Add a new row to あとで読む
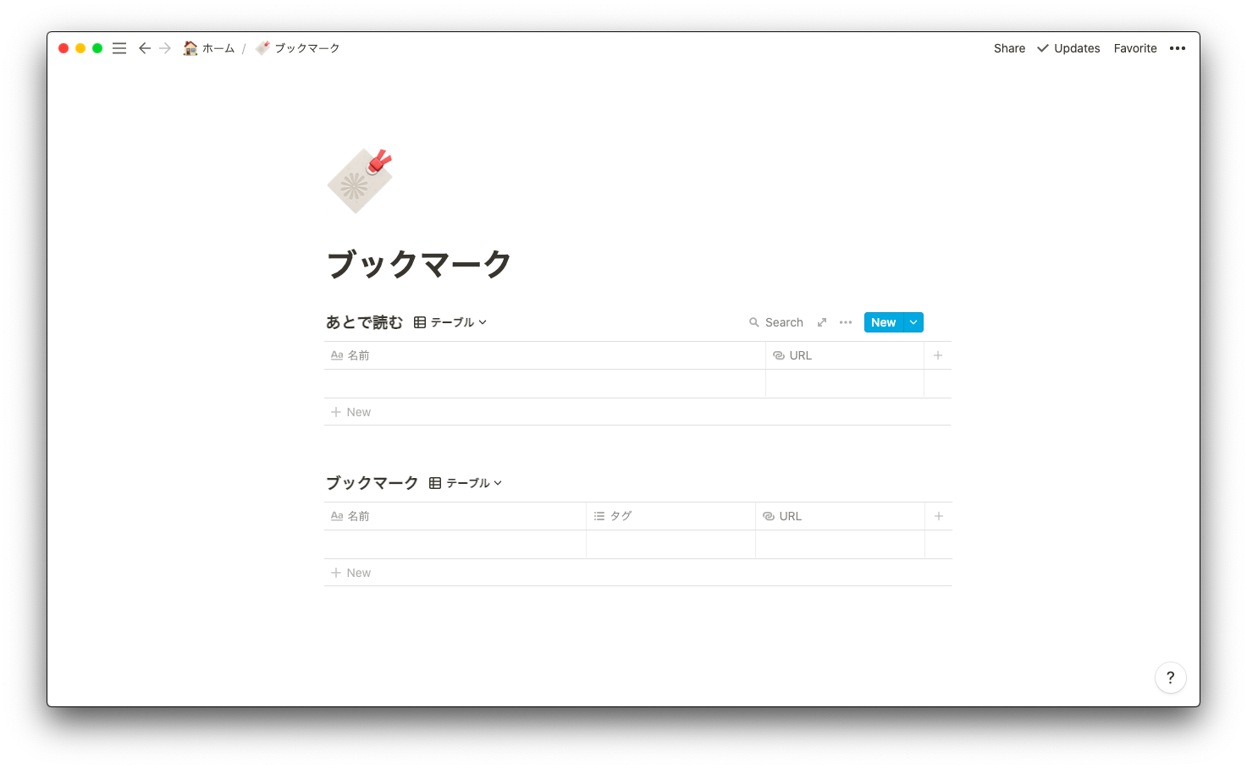This screenshot has height=769, width=1247. (637, 412)
